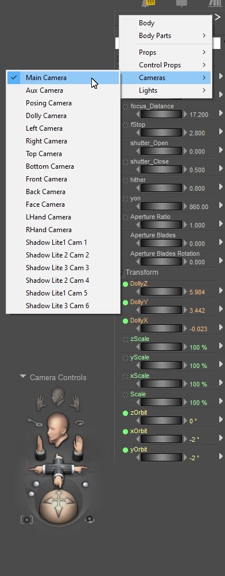Click the focus_Distance parameter dial

[161, 115]
